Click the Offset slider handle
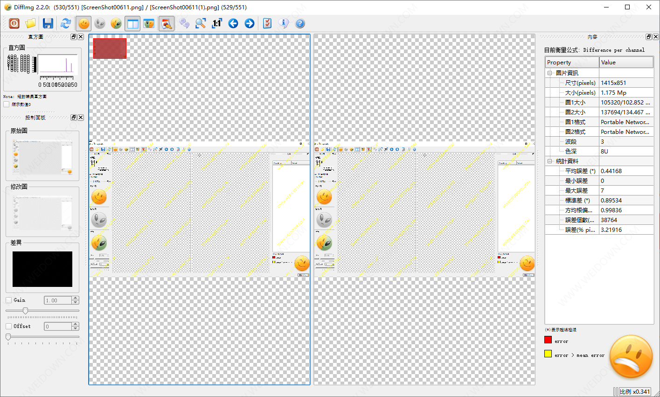This screenshot has width=660, height=397. (x=8, y=337)
